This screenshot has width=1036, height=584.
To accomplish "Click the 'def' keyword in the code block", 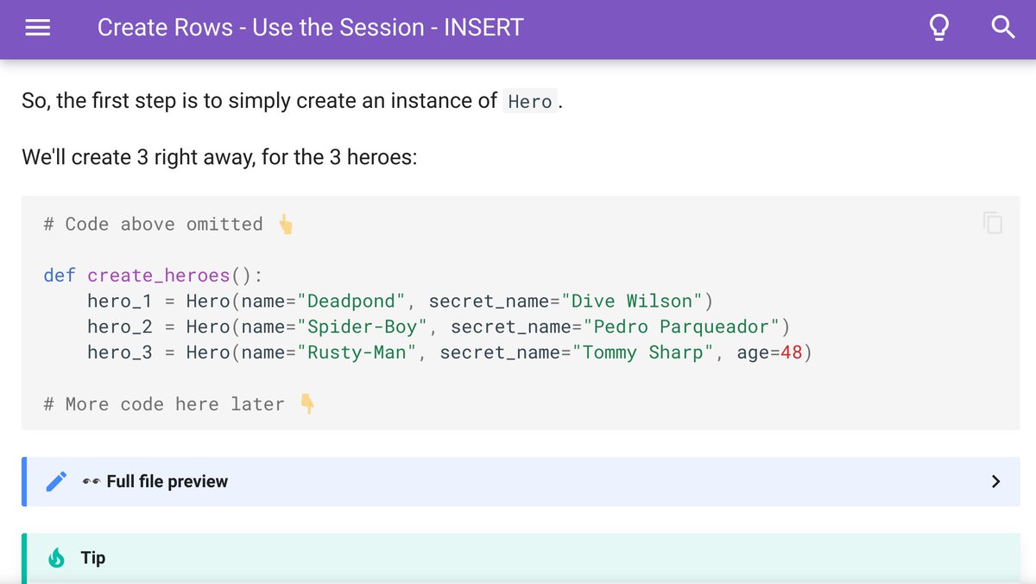I will point(60,276).
